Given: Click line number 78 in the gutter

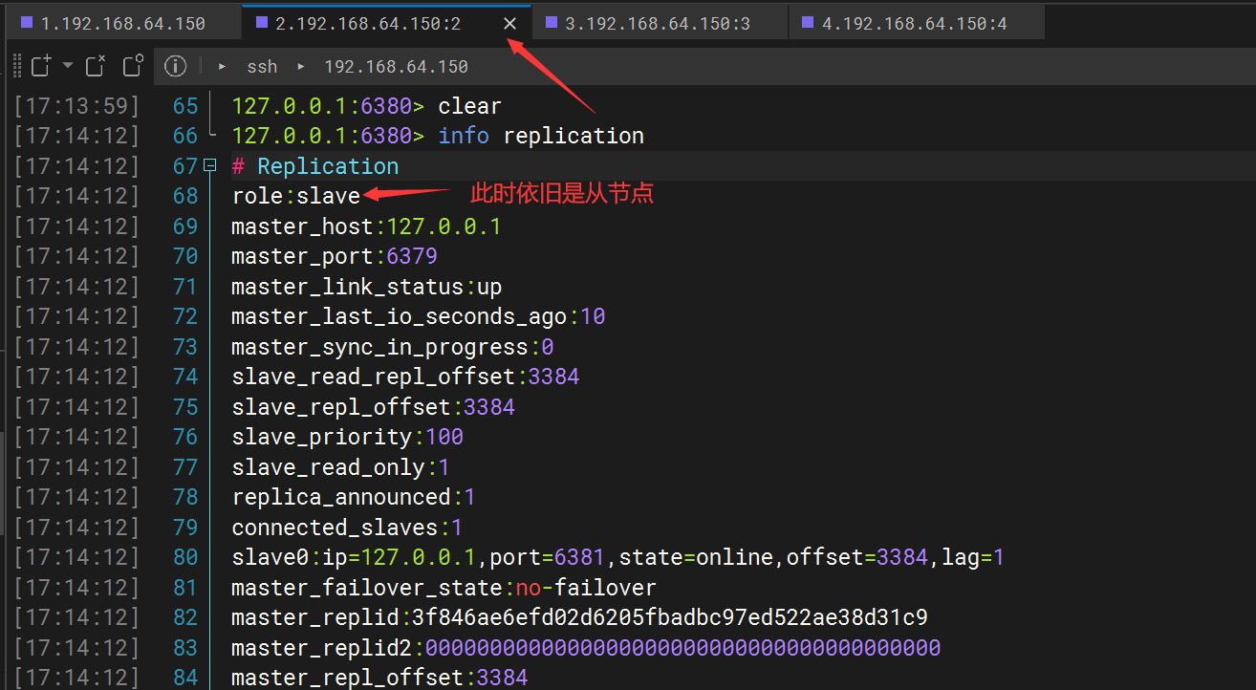Looking at the screenshot, I should [185, 497].
